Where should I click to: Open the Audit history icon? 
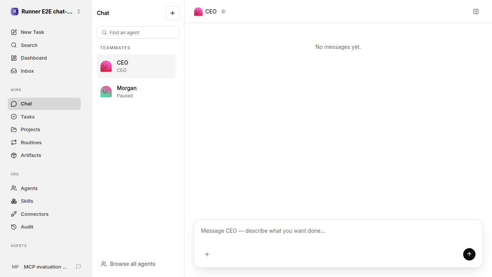[x=14, y=227]
